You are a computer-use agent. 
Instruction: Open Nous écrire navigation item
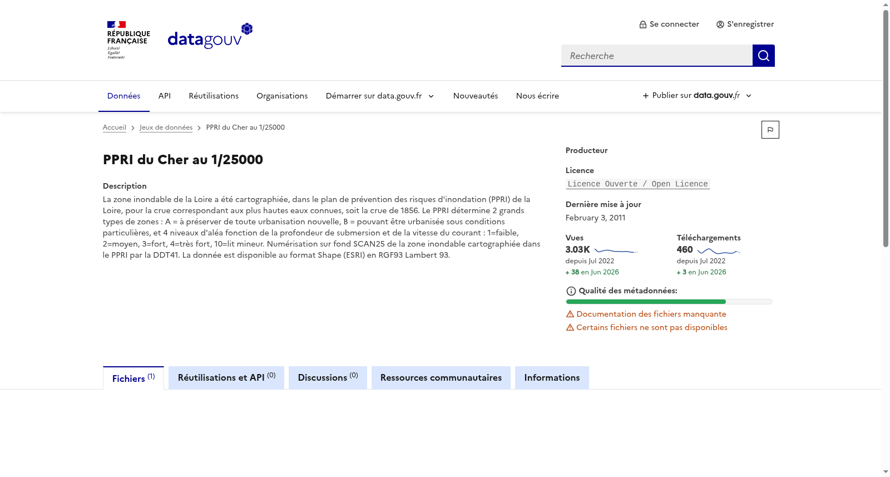pos(537,96)
